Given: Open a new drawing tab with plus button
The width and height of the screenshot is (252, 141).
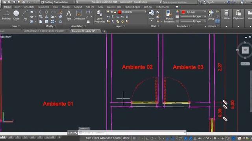Looking at the screenshot, I should tap(104, 31).
